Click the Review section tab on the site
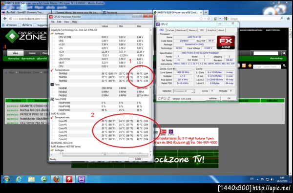The image size is (293, 193). click(x=16, y=101)
